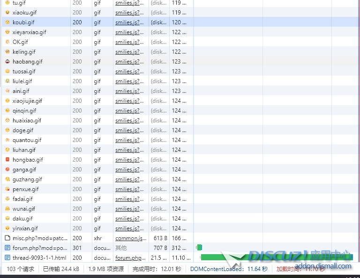Click the haobang.gif icon
This screenshot has width=360, height=278.
[7, 62]
